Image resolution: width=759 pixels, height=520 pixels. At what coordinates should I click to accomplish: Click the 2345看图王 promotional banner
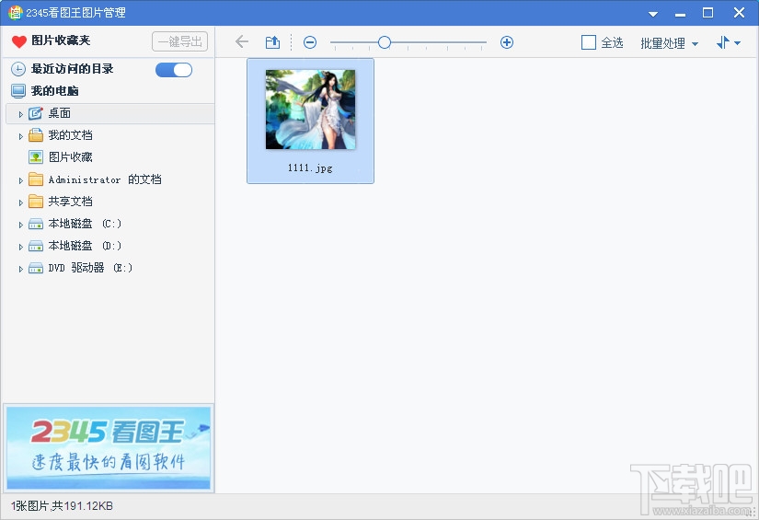(x=109, y=448)
